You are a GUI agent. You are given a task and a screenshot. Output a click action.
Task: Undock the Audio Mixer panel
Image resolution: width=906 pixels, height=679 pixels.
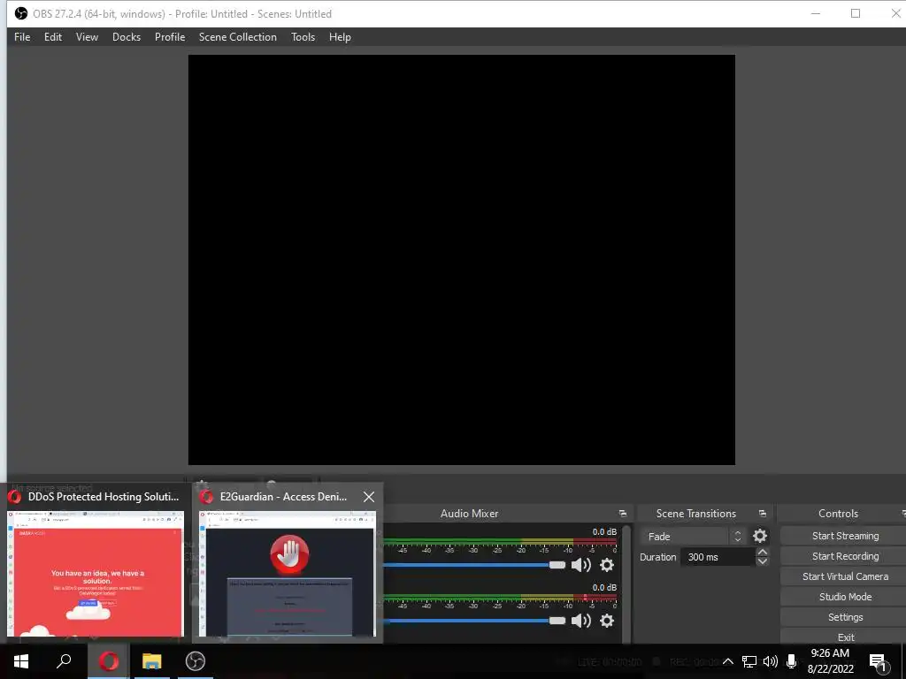(622, 514)
